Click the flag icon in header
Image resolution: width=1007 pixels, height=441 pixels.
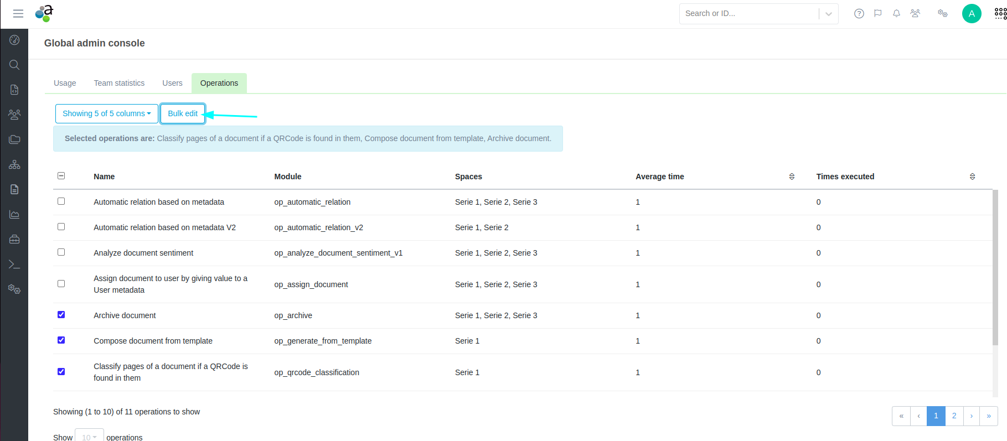tap(877, 14)
